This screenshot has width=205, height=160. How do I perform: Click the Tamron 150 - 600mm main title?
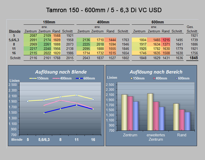pyautogui.click(x=104, y=10)
